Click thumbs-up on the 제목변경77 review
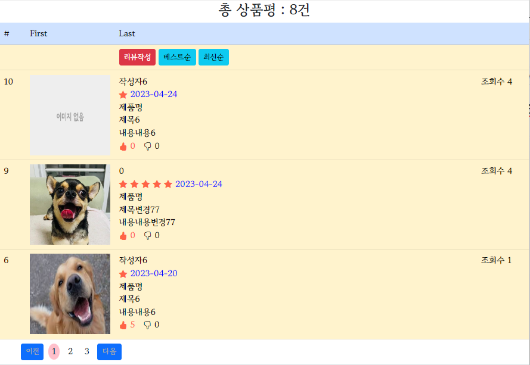Screen dimensions: 530x365 (123, 235)
